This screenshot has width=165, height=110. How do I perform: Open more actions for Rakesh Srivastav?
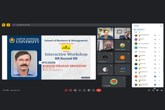(159, 85)
